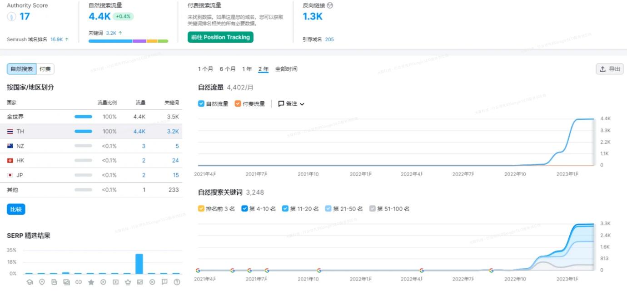Toggle the 第 11-20 名 ranking filter
This screenshot has height=295, width=627.
click(x=285, y=209)
